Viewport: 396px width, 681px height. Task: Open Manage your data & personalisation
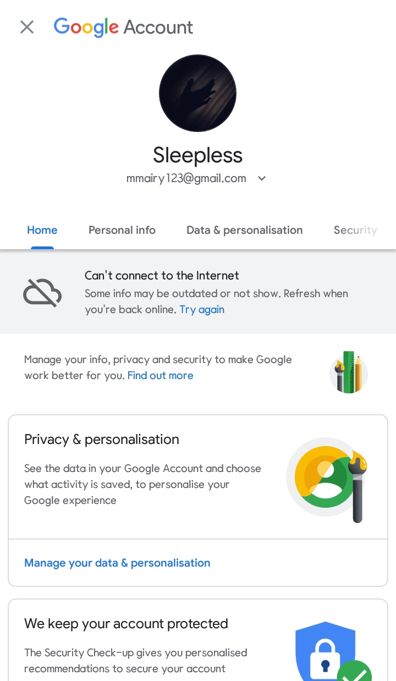pyautogui.click(x=117, y=563)
